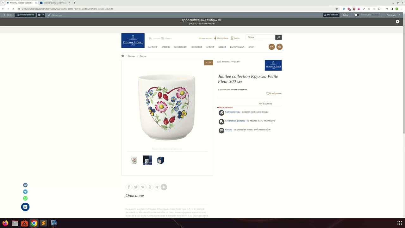405x228 pixels.
Task: Share product via Telegram round icon
Action: (x=157, y=187)
